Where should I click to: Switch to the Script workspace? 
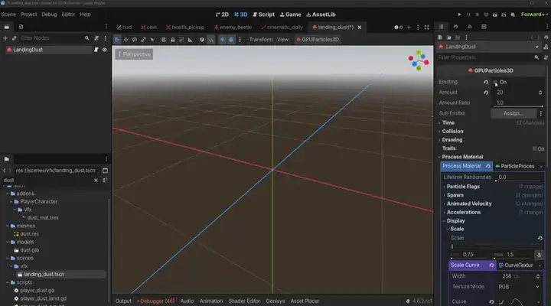pyautogui.click(x=263, y=15)
